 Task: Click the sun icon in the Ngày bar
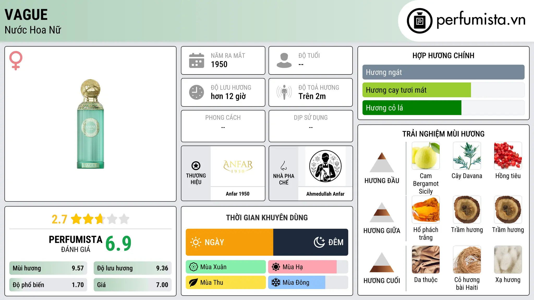196,242
